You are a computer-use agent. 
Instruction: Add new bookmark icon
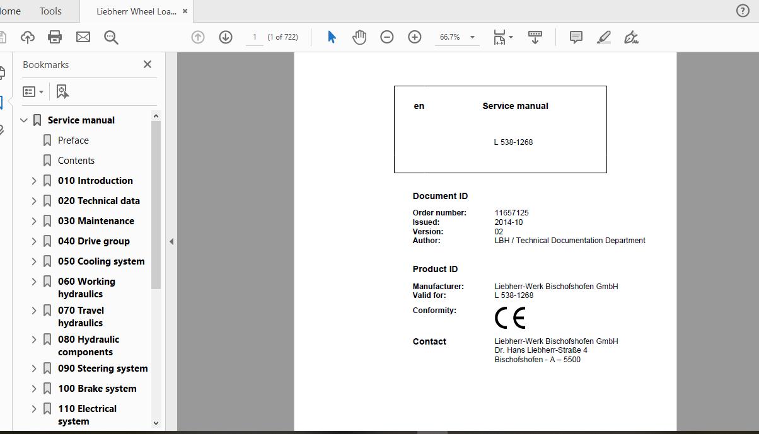coord(62,91)
